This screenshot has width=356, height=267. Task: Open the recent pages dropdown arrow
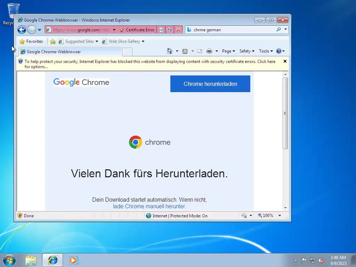pyautogui.click(x=39, y=30)
